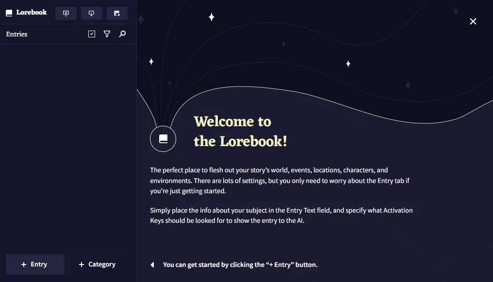The height and width of the screenshot is (282, 493).
Task: Click the circular book icon beside Welcome
Action: coord(163,139)
